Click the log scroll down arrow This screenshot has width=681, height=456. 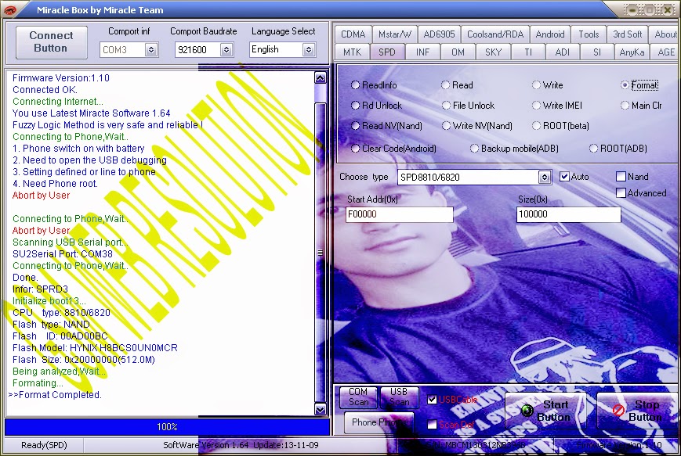(320, 409)
